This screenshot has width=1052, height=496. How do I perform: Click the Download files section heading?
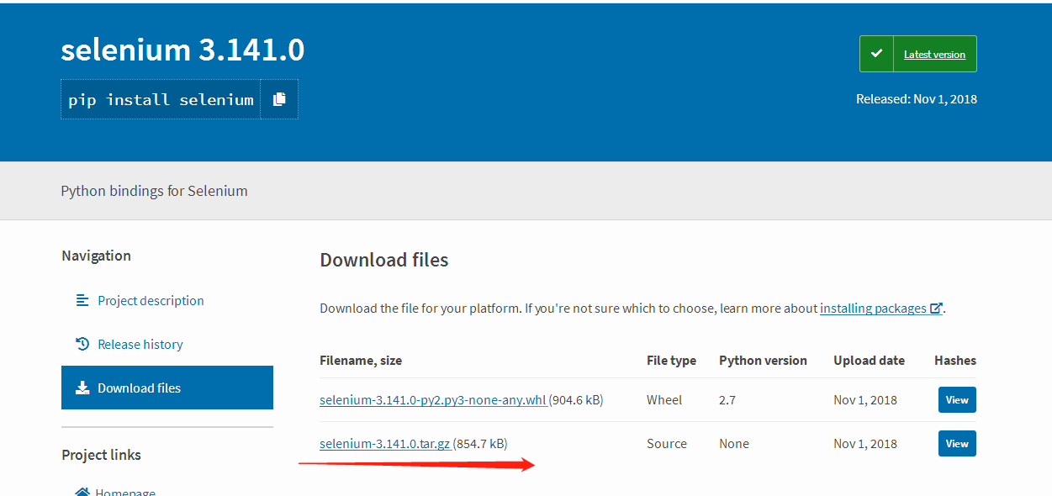pos(384,260)
